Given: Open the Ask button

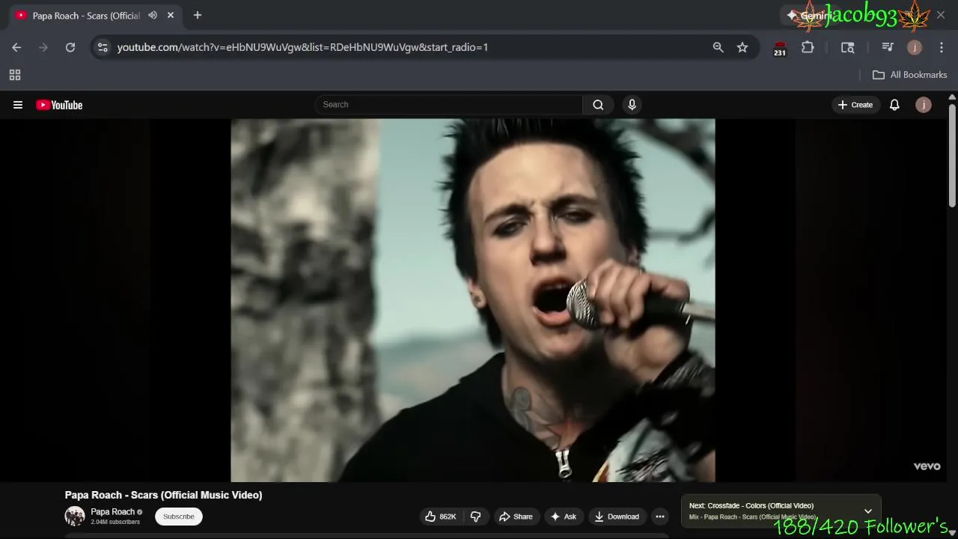Looking at the screenshot, I should [564, 517].
